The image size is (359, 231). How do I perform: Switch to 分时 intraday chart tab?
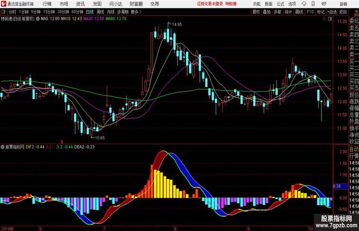(x=12, y=12)
